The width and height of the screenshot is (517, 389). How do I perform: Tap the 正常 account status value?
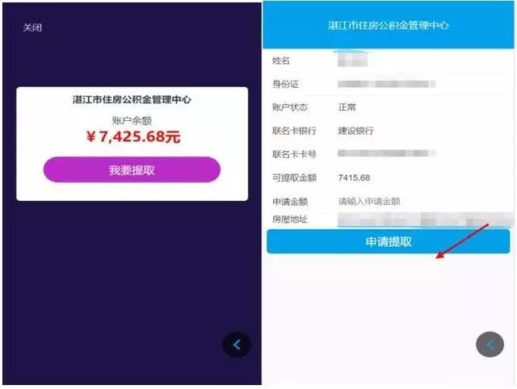[347, 107]
